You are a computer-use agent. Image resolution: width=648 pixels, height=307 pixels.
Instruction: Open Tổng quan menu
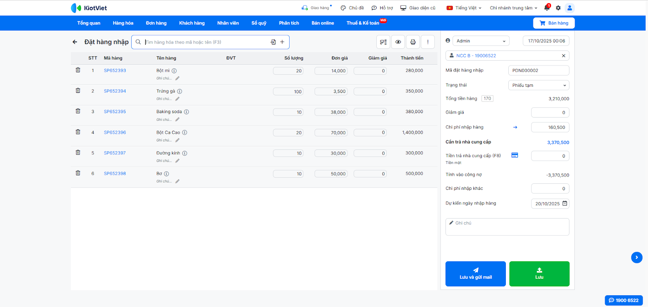89,23
